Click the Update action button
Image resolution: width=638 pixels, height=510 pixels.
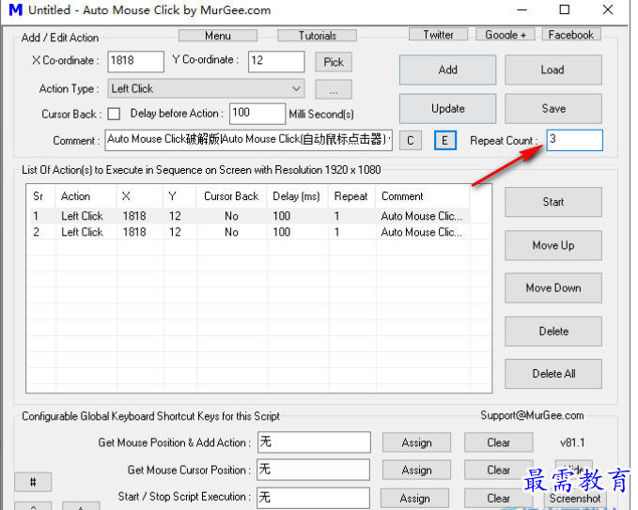447,109
